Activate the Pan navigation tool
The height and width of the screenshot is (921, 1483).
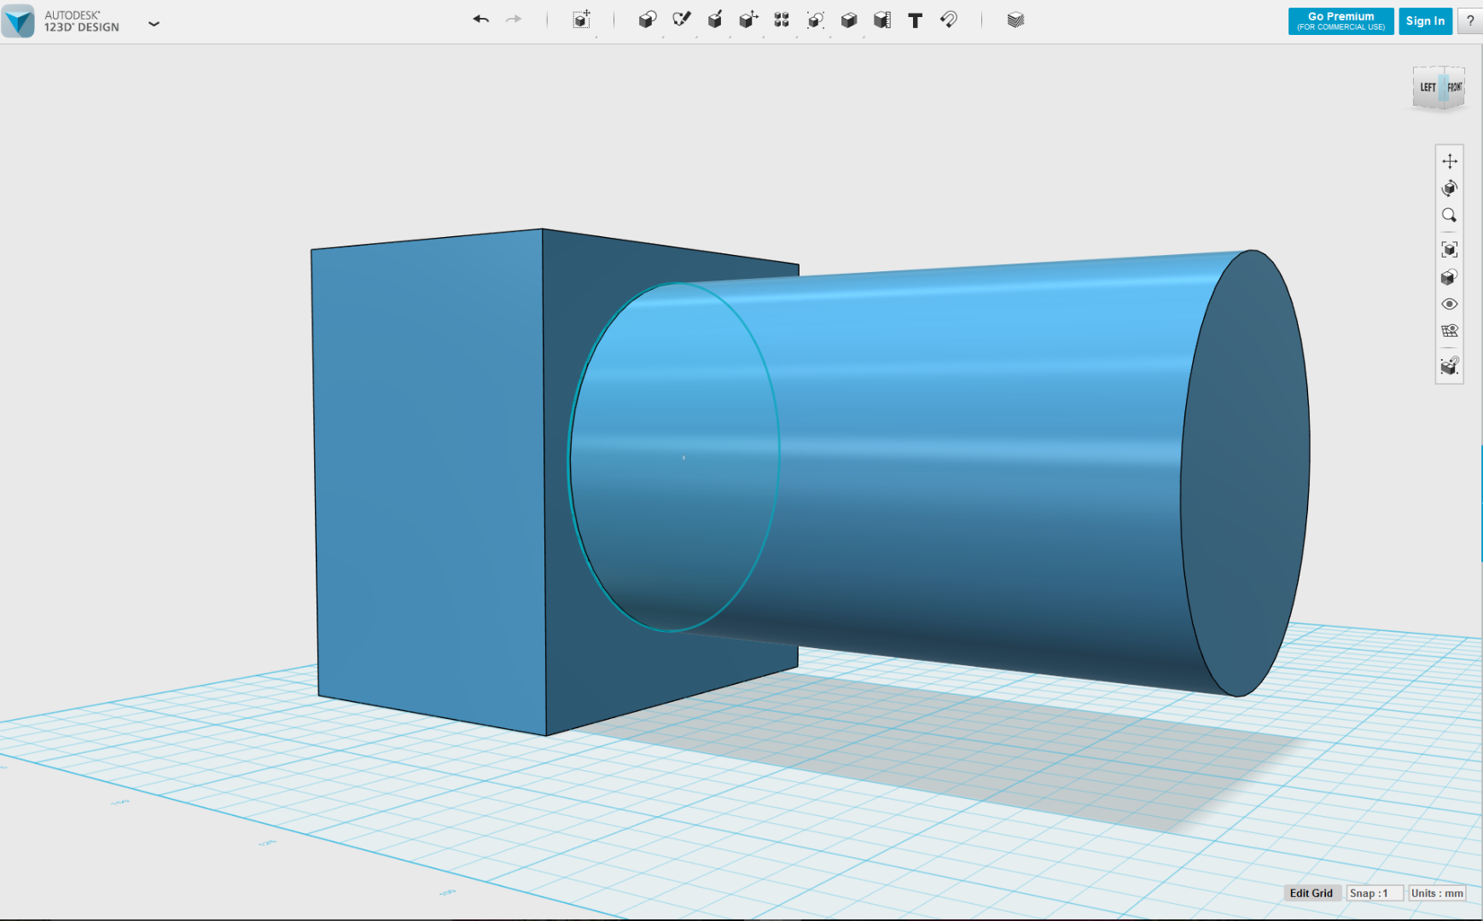pos(1449,161)
